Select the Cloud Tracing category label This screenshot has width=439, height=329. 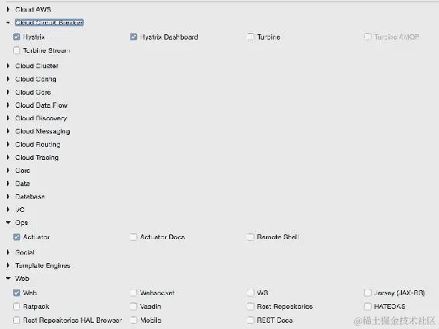(37, 158)
